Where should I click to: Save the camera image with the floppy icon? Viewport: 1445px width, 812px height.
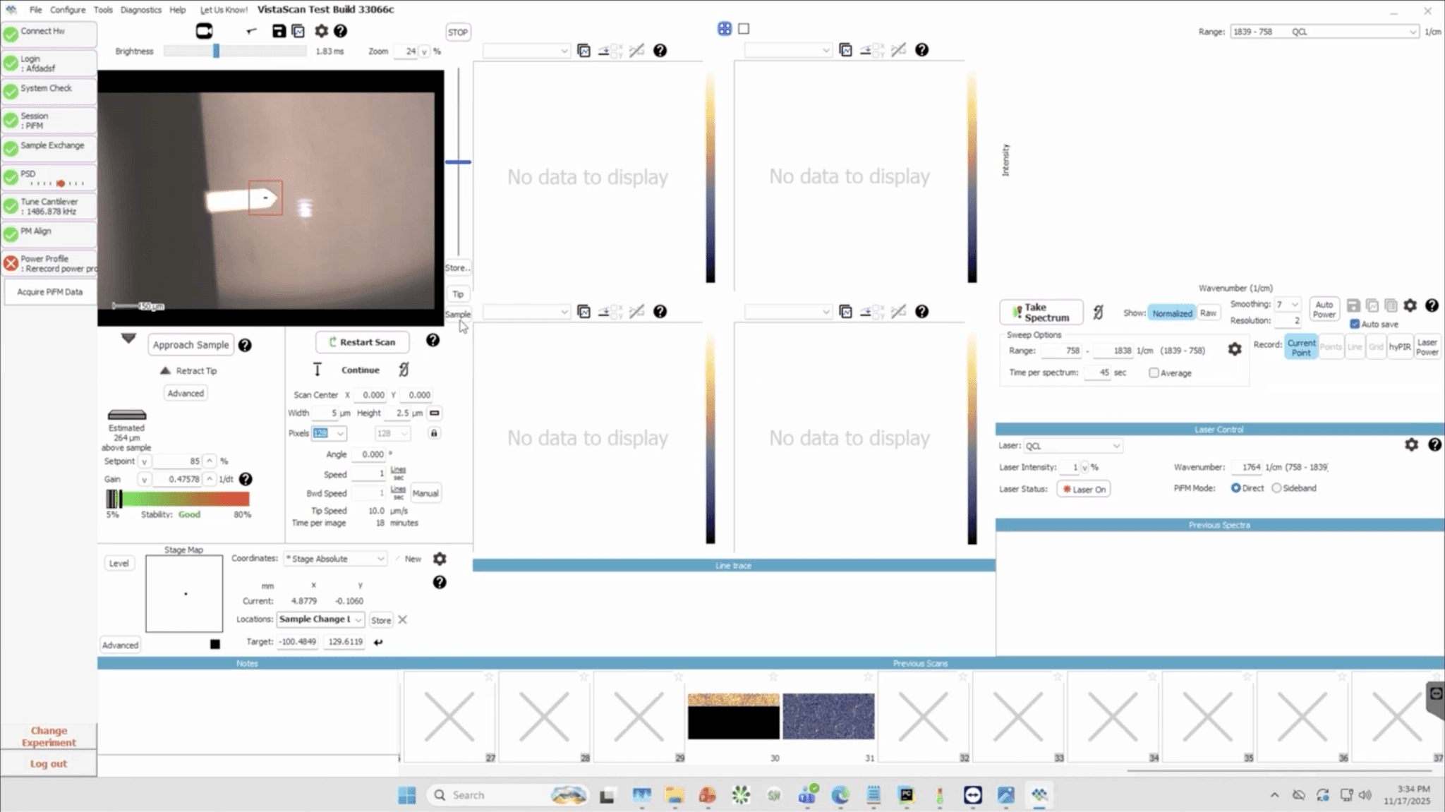(x=279, y=31)
